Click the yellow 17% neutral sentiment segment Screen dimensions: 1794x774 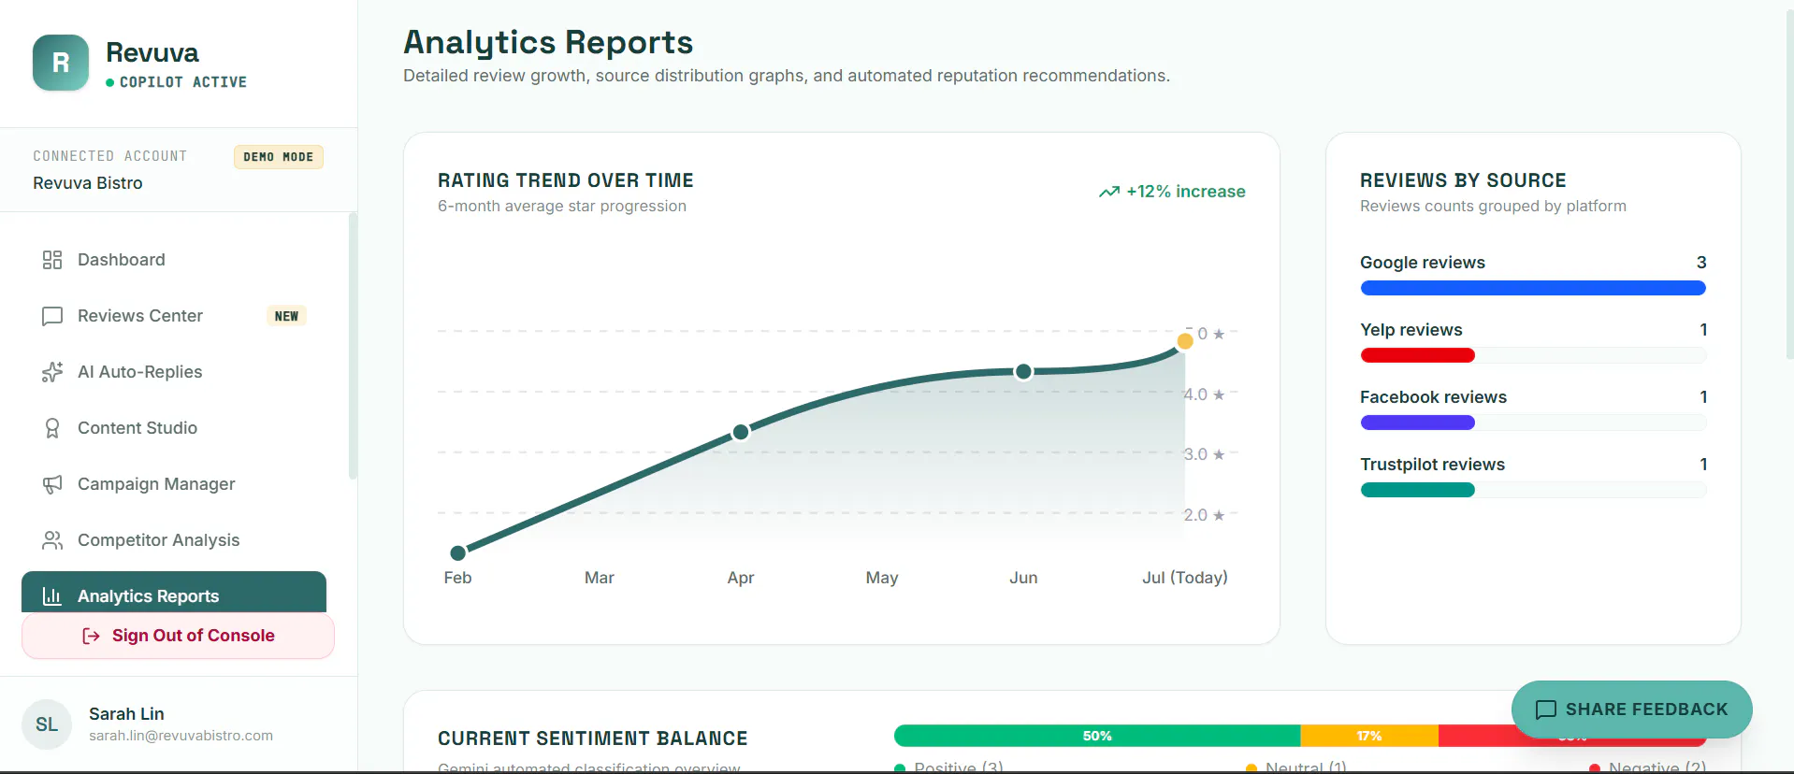(x=1369, y=736)
